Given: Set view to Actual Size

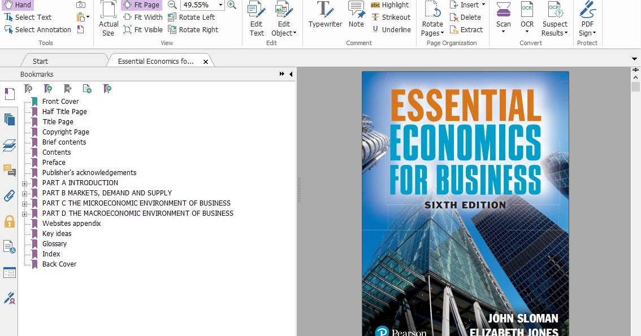Looking at the screenshot, I should pos(109,19).
